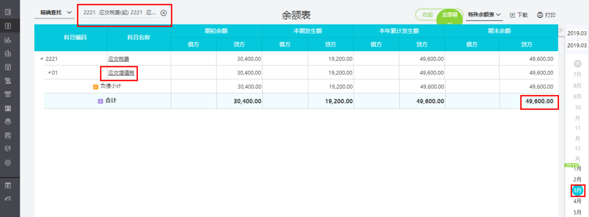Toggle to 收起 collapse view
This screenshot has height=217, width=589.
428,15
